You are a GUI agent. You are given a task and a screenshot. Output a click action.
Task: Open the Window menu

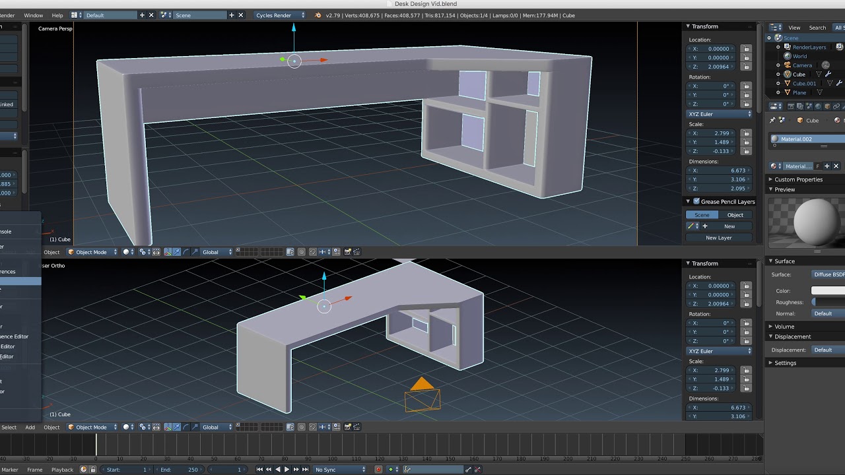[33, 15]
